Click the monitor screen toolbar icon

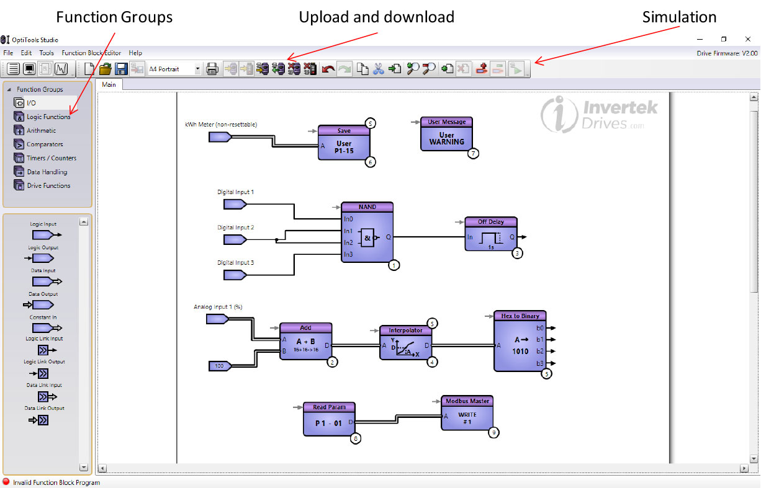pyautogui.click(x=29, y=69)
